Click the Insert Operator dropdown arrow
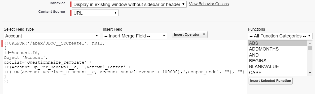Image resolution: width=315 pixels, height=94 pixels. click(204, 35)
